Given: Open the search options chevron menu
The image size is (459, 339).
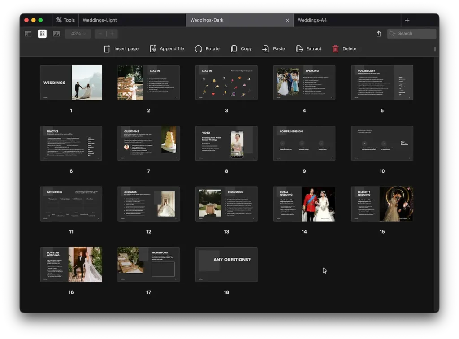Looking at the screenshot, I should 395,33.
